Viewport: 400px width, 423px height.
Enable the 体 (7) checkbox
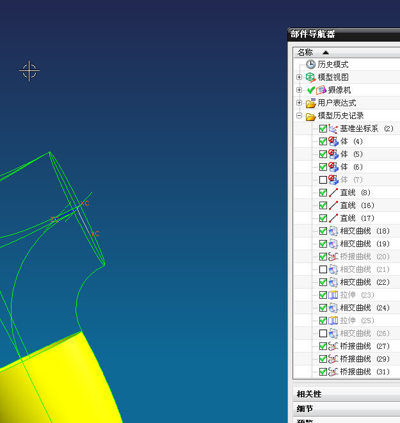323,180
